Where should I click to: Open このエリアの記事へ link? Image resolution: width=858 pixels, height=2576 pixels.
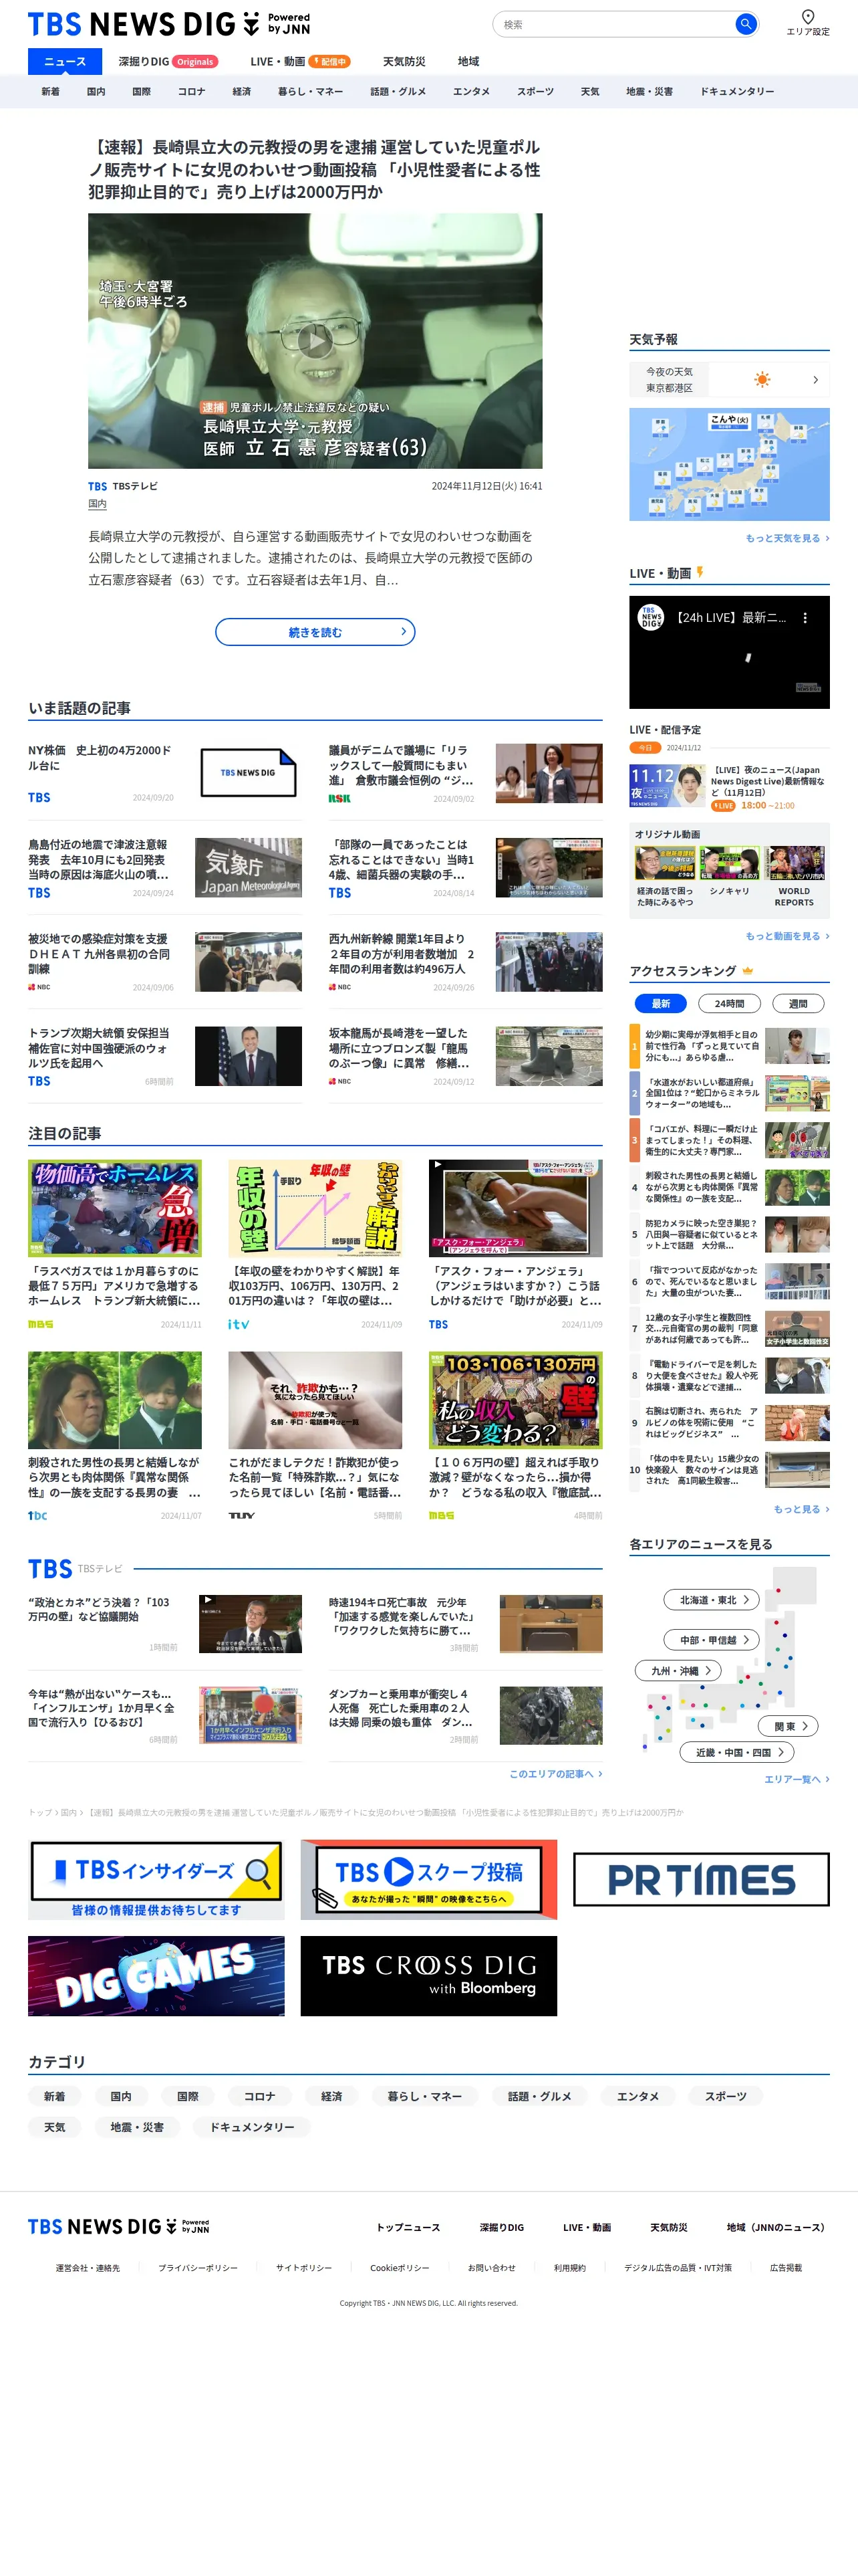tap(555, 1774)
